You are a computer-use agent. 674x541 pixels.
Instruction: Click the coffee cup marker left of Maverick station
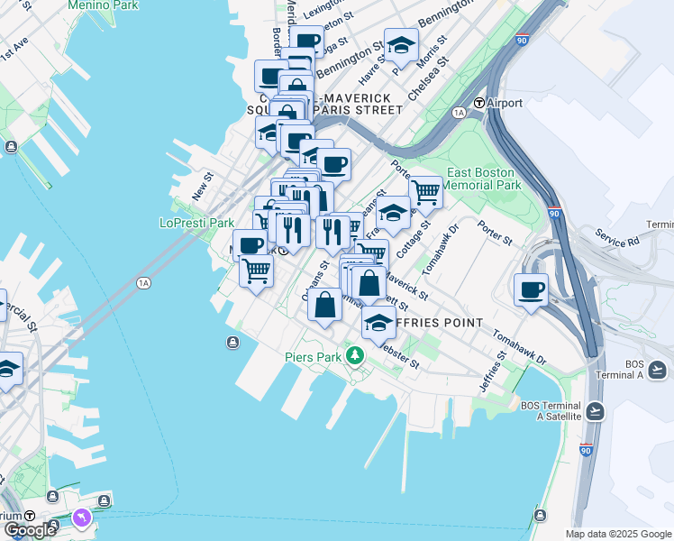point(250,245)
